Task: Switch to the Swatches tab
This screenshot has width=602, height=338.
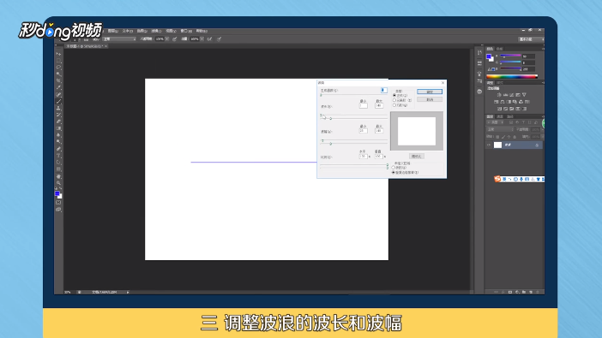Action: pyautogui.click(x=499, y=49)
